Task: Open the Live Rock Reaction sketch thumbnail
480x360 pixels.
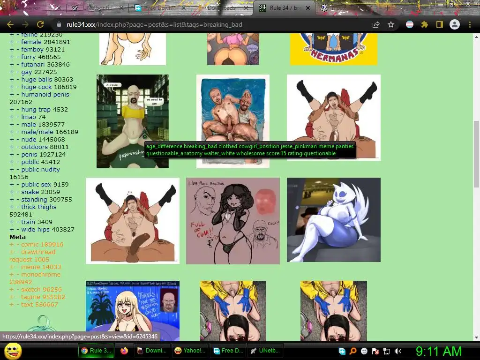Action: click(x=233, y=221)
